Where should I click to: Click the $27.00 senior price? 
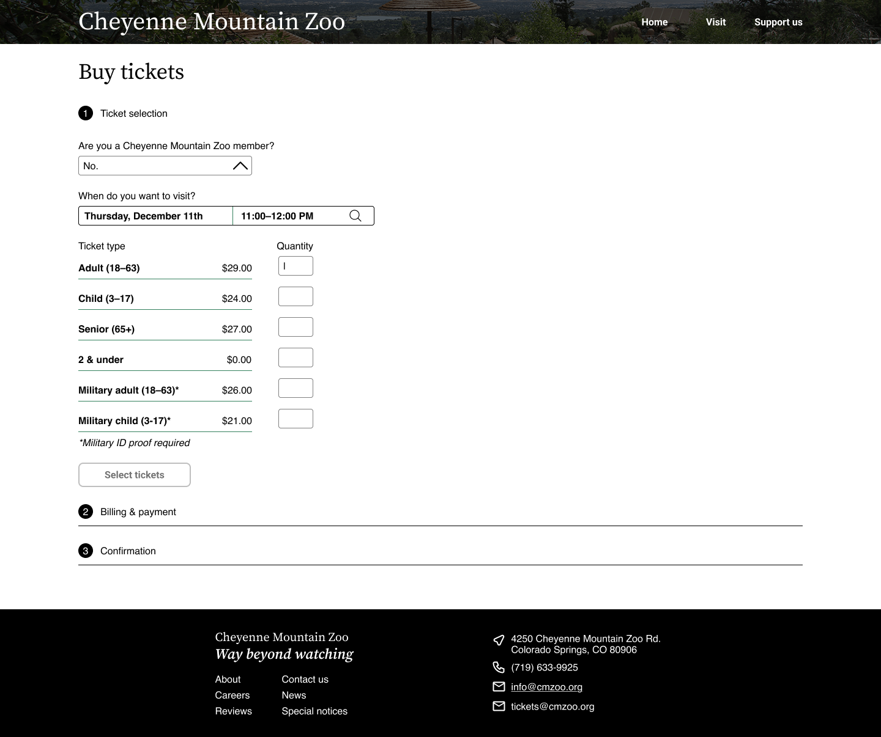click(237, 329)
